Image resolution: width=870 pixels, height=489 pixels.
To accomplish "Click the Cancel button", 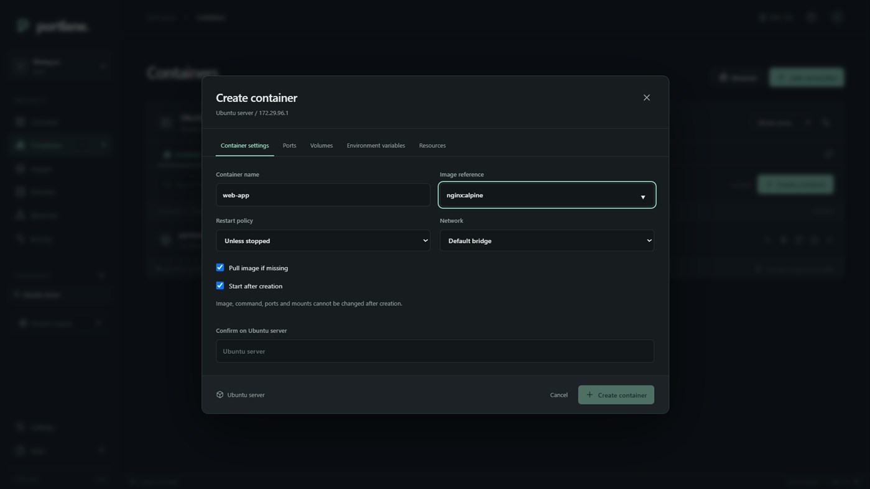I will [558, 395].
